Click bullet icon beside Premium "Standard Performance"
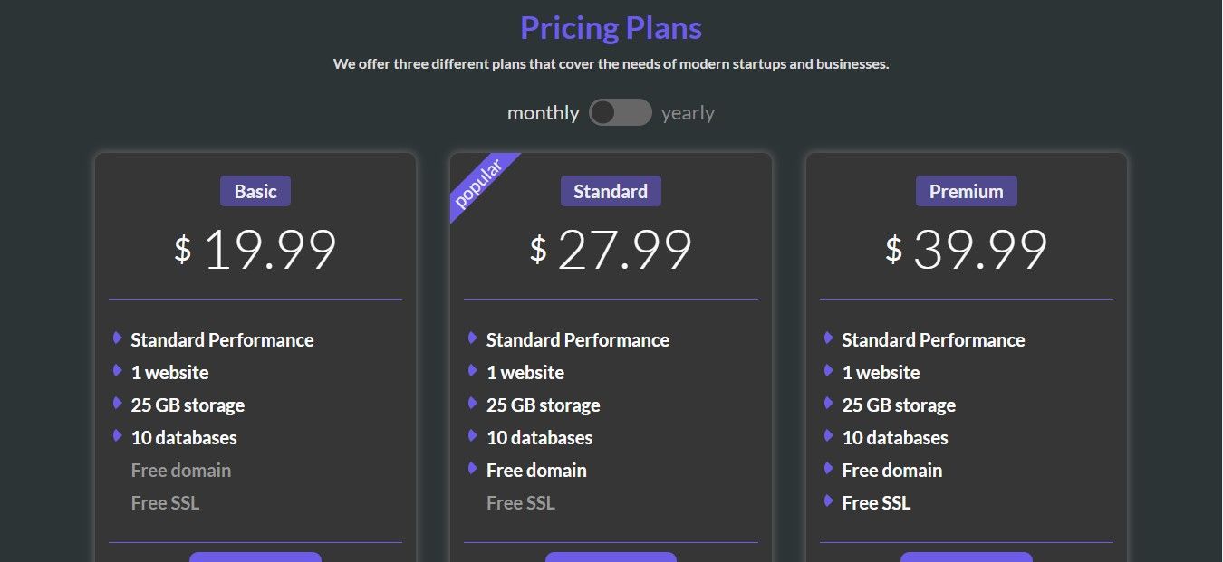This screenshot has width=1223, height=562. pyautogui.click(x=829, y=338)
